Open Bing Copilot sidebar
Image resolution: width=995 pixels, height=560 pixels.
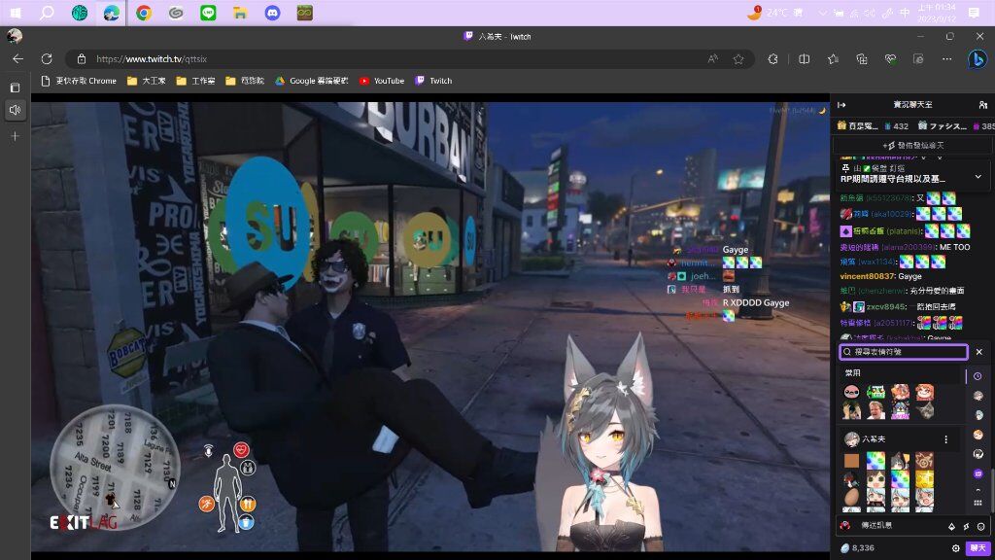point(978,59)
